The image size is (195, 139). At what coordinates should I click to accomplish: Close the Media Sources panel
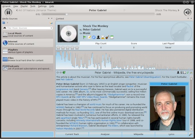[x=52, y=19]
